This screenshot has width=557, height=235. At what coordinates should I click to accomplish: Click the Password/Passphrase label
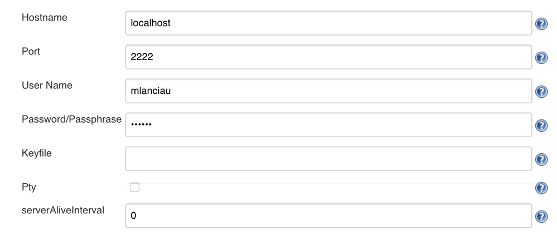[x=71, y=119]
